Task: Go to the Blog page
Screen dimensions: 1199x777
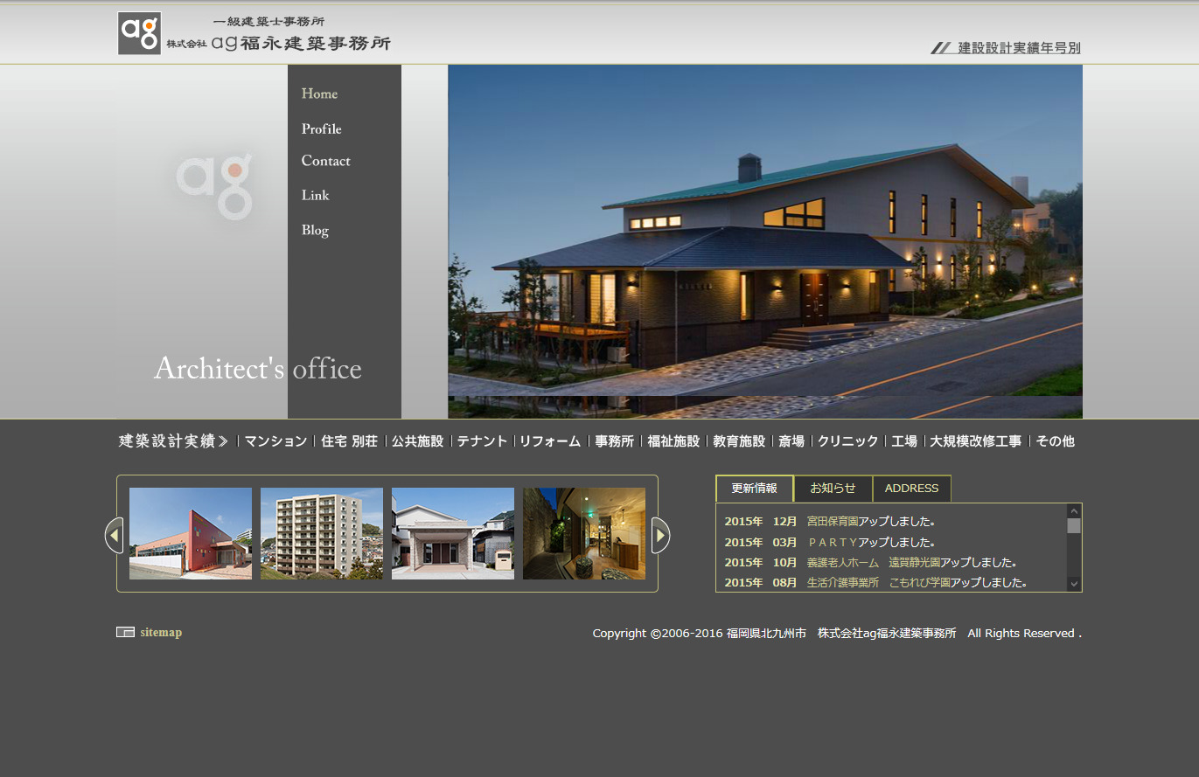Action: (x=315, y=231)
